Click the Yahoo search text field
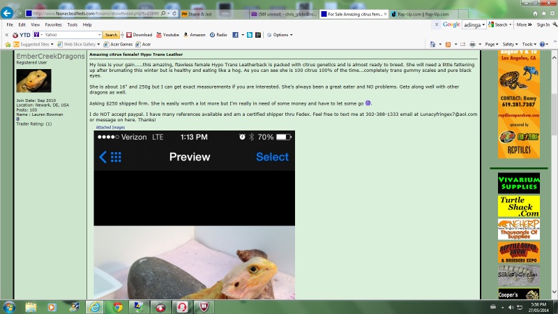The width and height of the screenshot is (558, 314). pos(70,35)
